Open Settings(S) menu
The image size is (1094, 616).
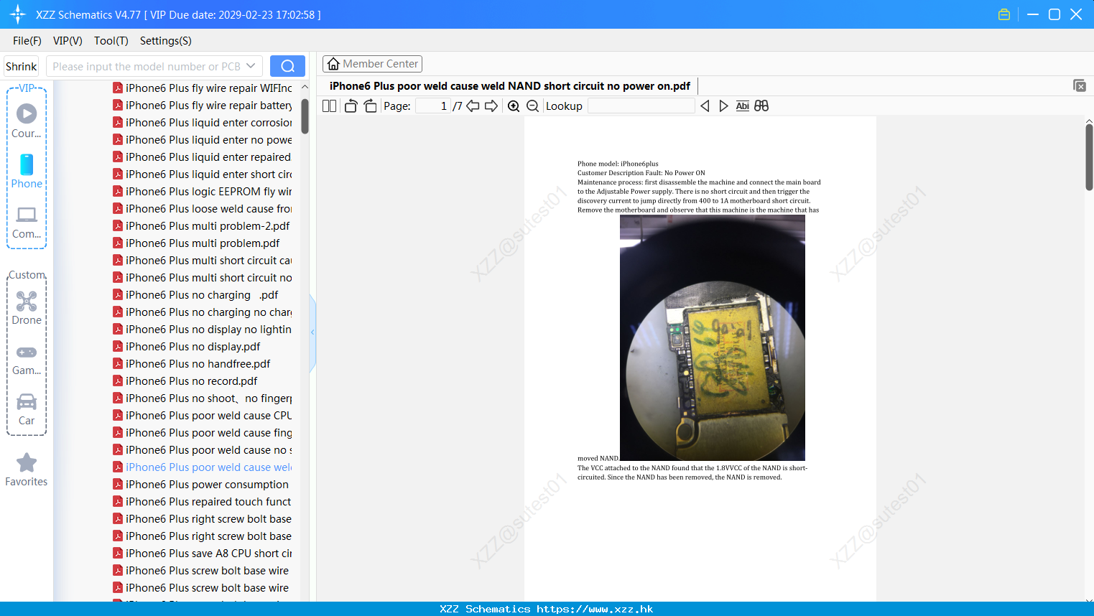166,41
